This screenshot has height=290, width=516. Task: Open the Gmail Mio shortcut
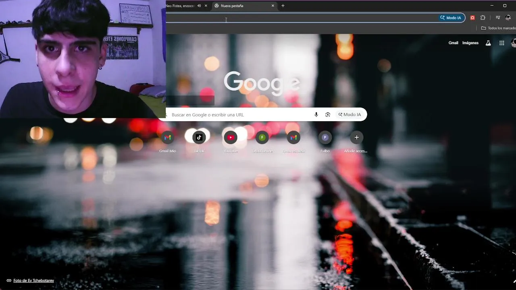[x=167, y=137]
